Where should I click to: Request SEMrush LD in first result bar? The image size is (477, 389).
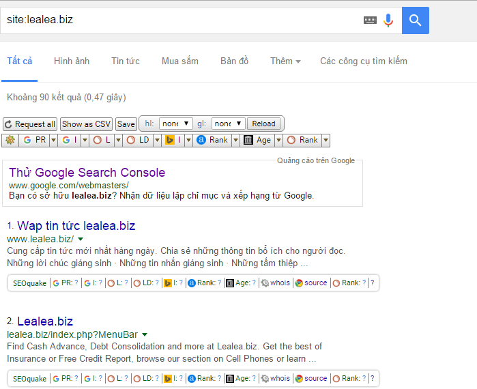click(x=146, y=283)
